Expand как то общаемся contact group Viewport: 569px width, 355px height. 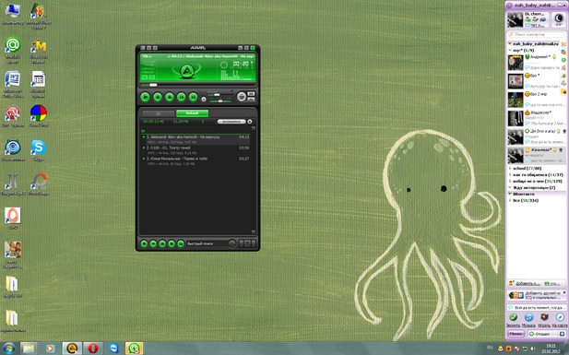pos(510,174)
